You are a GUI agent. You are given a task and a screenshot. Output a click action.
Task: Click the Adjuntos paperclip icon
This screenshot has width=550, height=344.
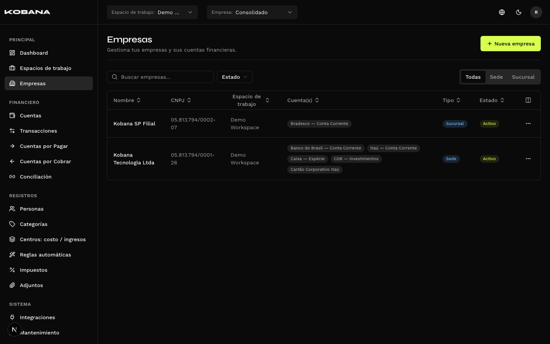12,285
